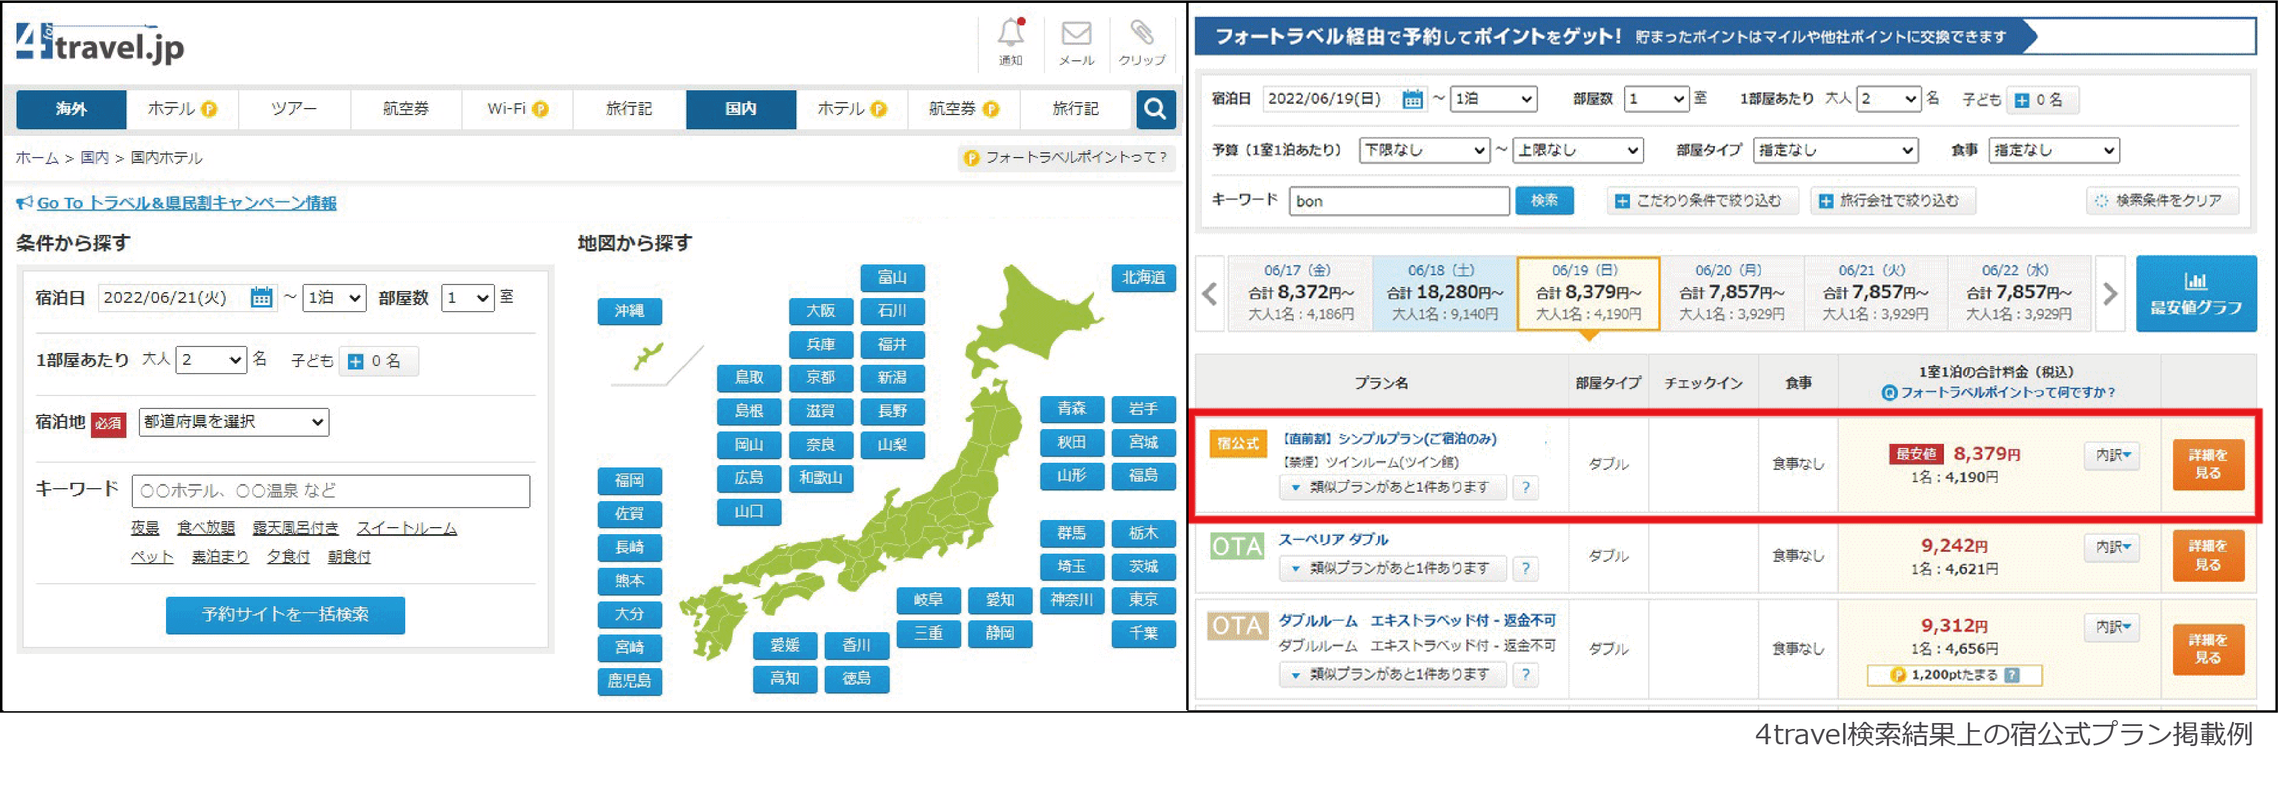Open the room type dropdown
This screenshot has width=2278, height=785.
point(1835,150)
